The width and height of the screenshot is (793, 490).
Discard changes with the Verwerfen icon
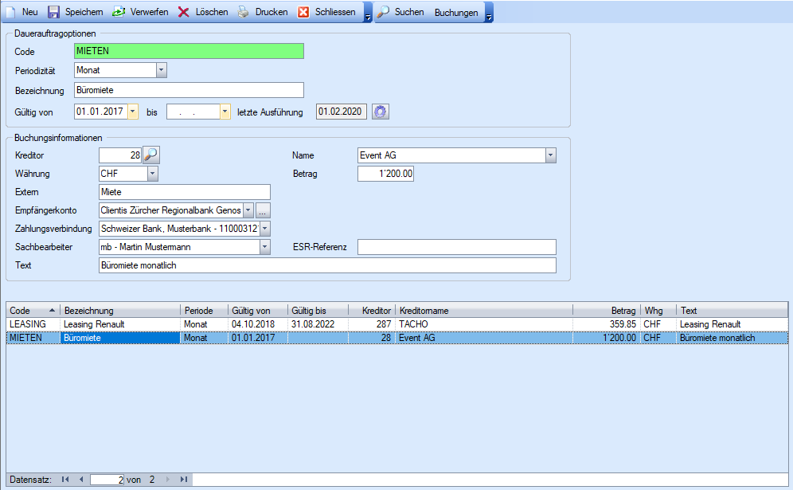[x=119, y=12]
